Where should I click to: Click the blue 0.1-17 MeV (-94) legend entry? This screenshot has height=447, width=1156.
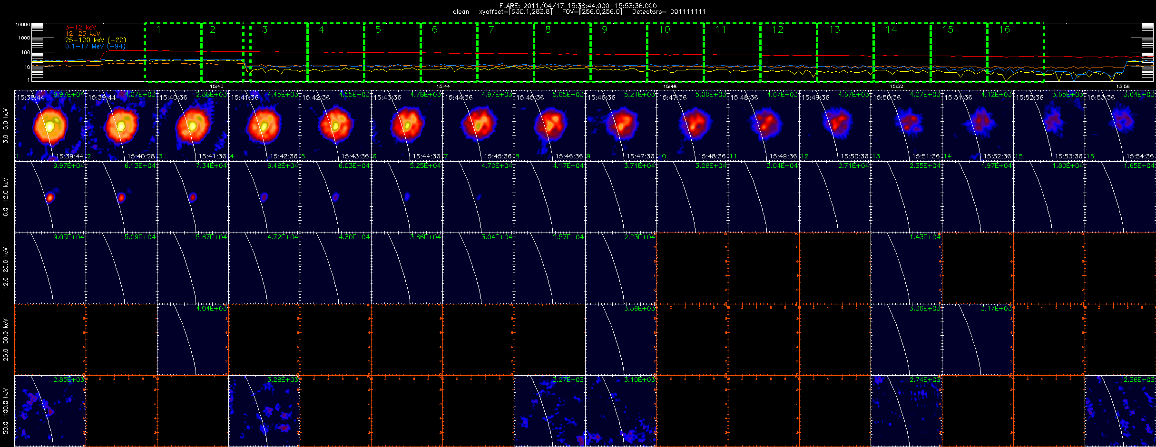click(95, 46)
